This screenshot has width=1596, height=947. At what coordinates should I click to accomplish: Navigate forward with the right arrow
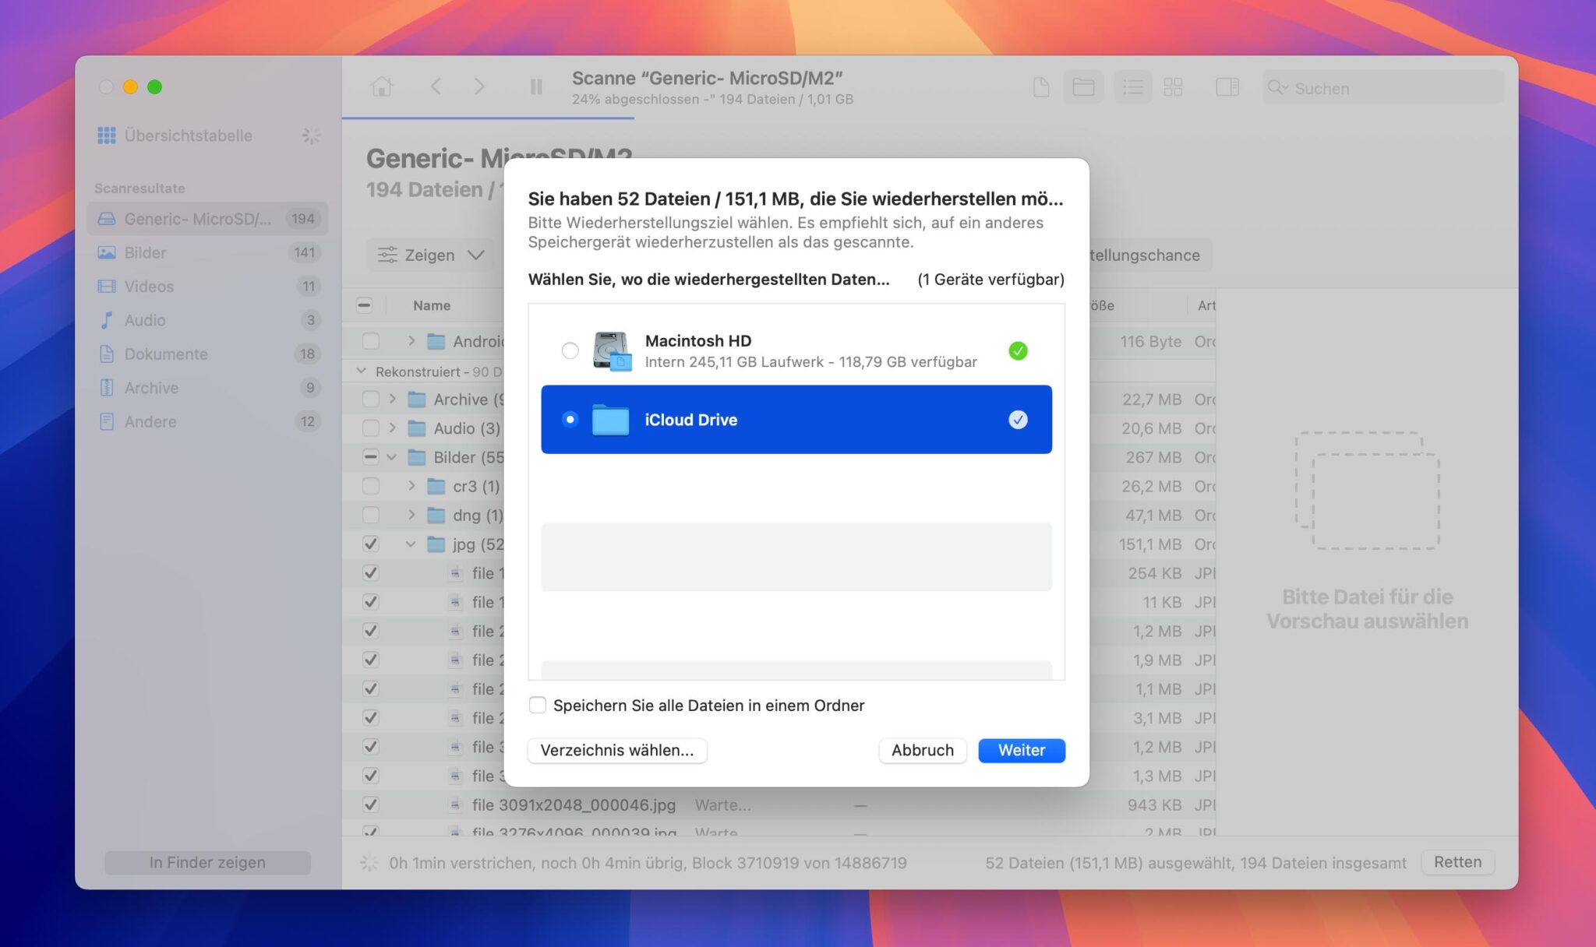click(479, 86)
